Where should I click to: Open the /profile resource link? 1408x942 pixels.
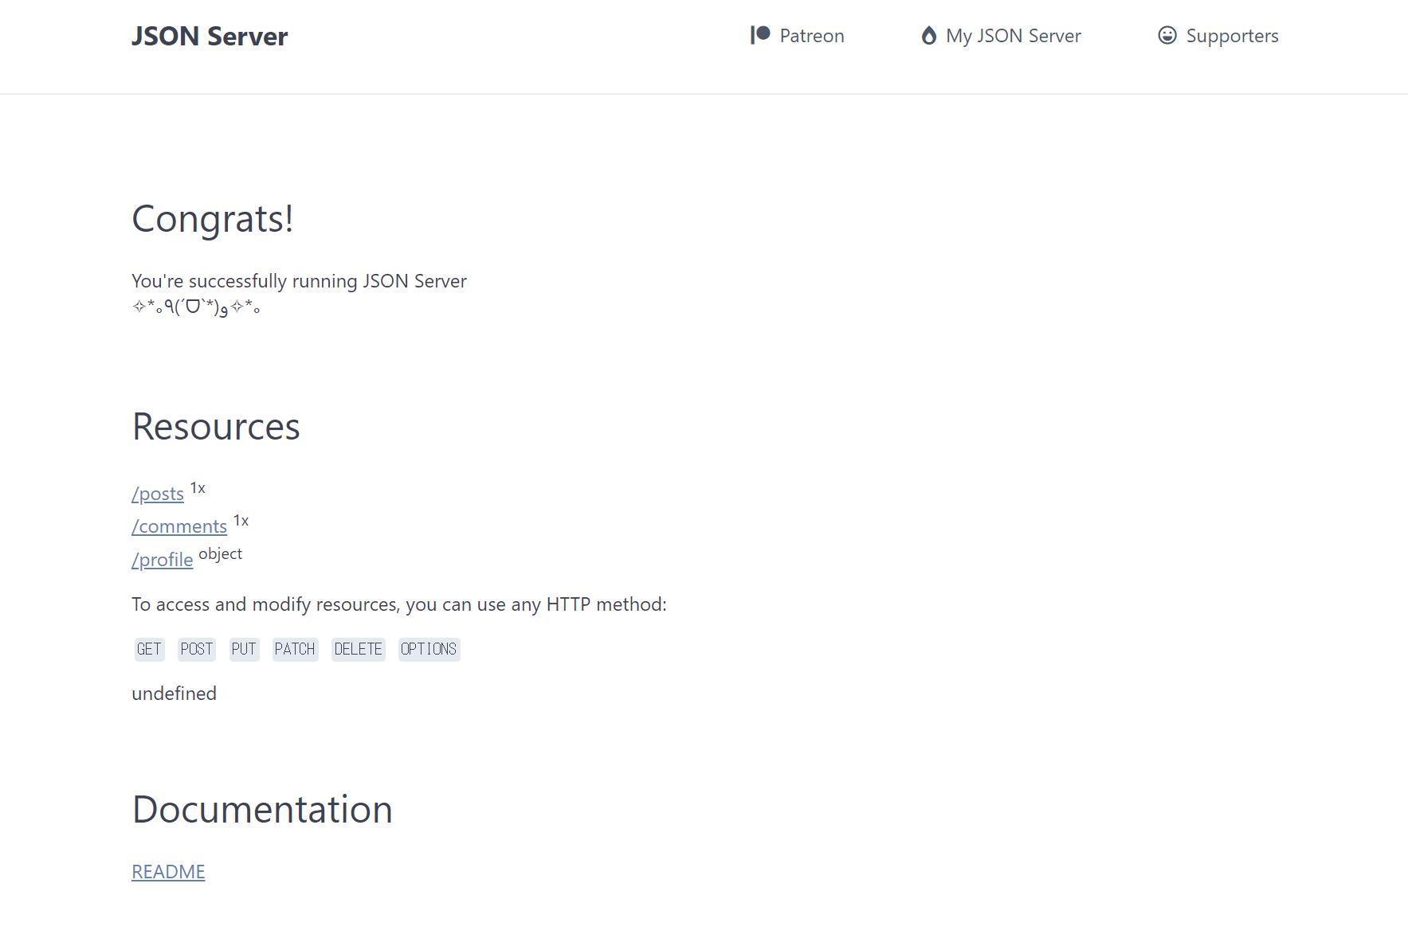click(163, 560)
